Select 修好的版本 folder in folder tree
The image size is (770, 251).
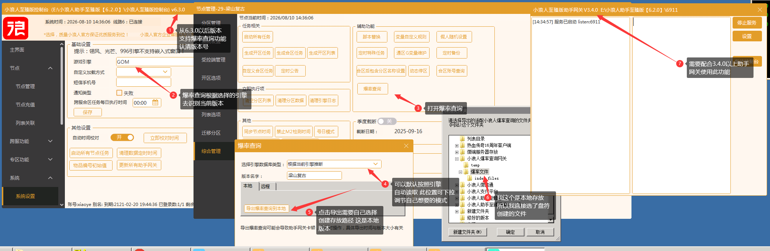pos(478,218)
